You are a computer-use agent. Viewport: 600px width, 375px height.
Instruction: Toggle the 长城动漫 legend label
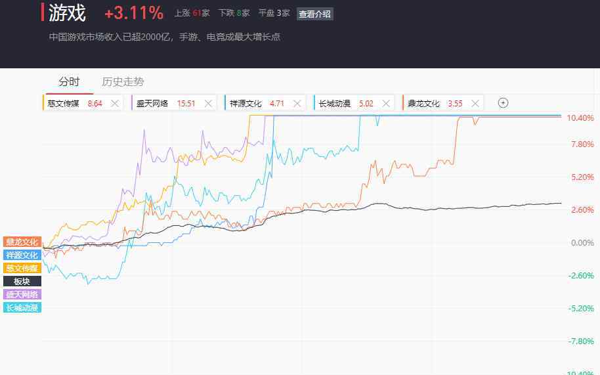[22, 307]
